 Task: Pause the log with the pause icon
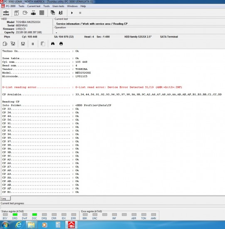point(33,44)
